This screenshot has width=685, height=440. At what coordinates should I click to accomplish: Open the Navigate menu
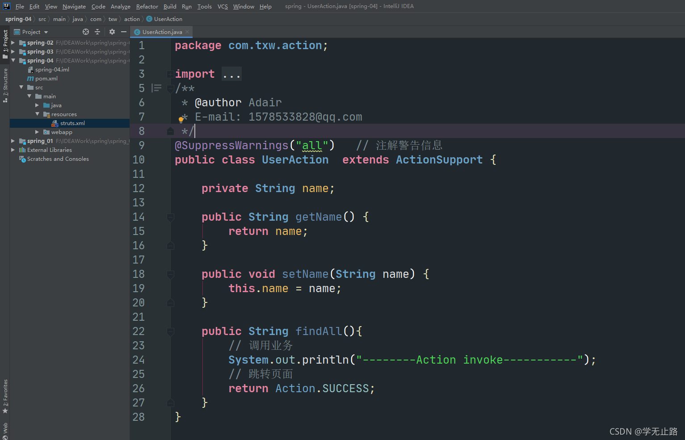74,6
